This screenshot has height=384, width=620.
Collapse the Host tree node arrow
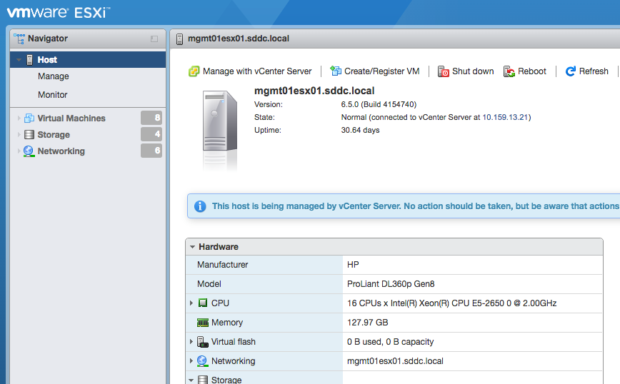click(x=19, y=60)
